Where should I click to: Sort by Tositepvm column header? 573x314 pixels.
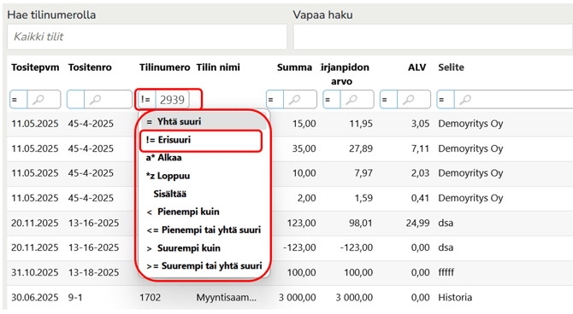click(35, 67)
